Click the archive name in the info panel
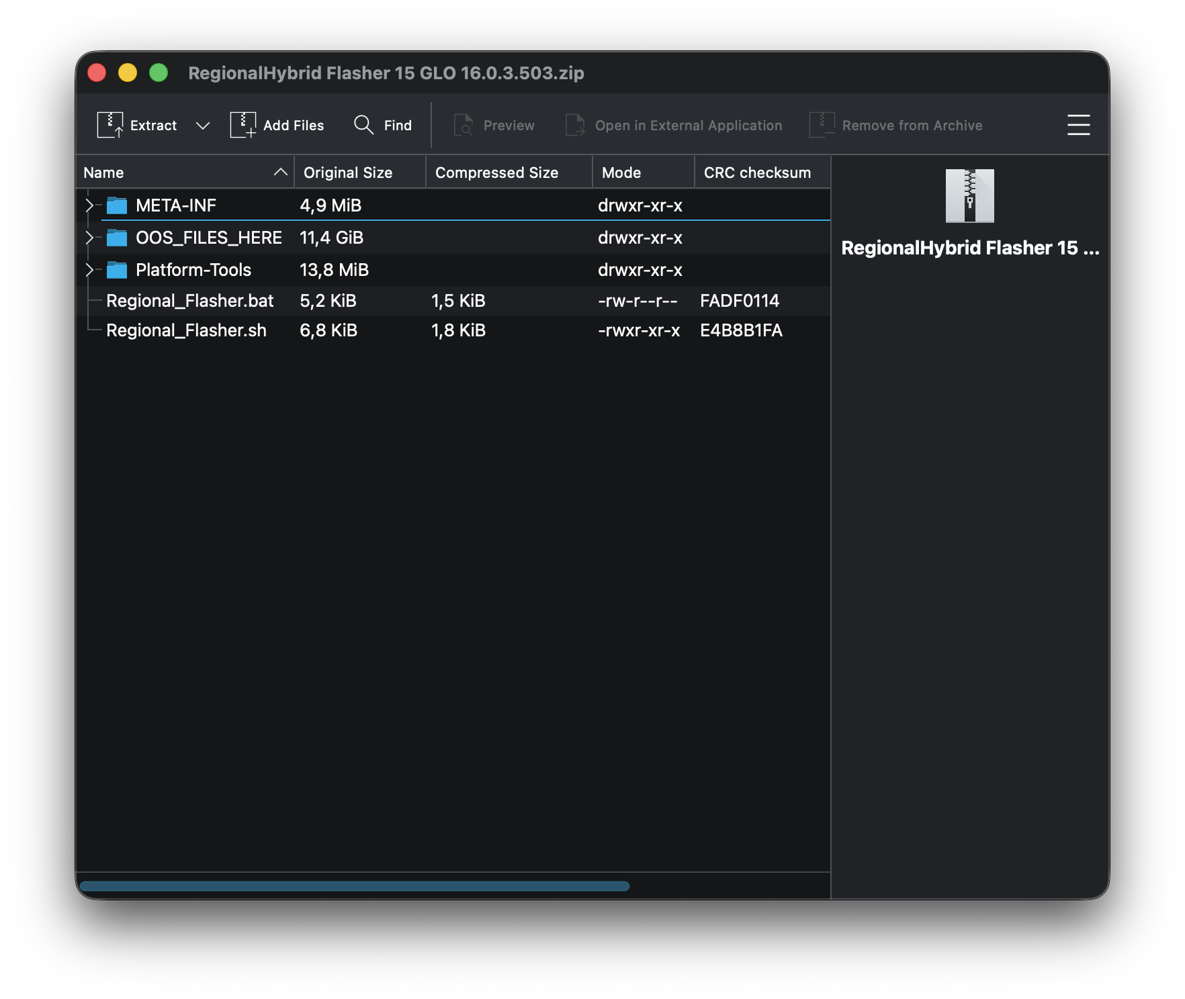1185x999 pixels. (x=970, y=248)
